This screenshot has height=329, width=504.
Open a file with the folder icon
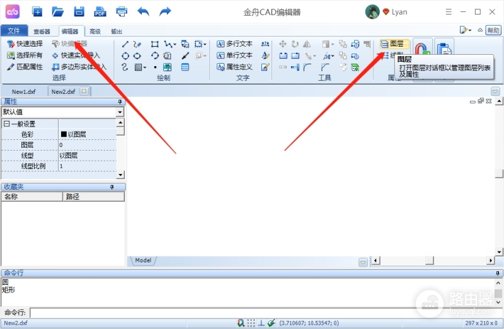[x=58, y=12]
